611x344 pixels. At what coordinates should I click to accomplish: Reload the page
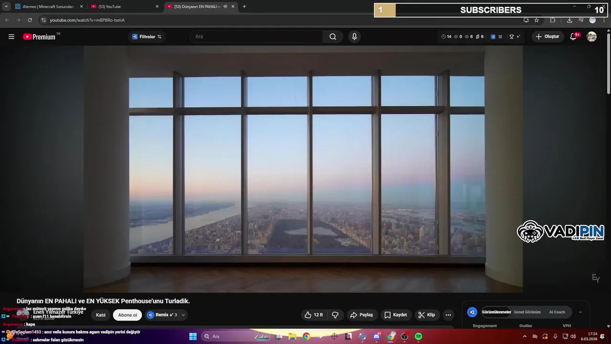click(x=30, y=20)
